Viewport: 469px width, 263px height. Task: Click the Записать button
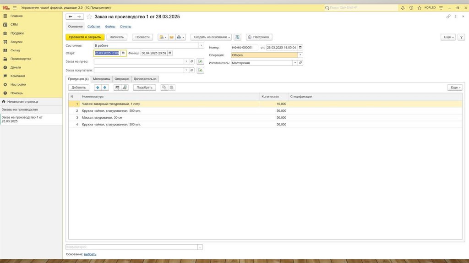click(117, 37)
